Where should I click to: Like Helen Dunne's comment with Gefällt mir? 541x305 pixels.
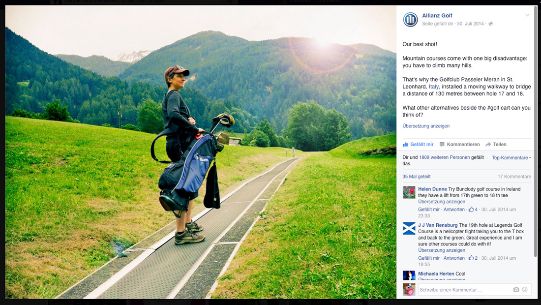tap(429, 210)
